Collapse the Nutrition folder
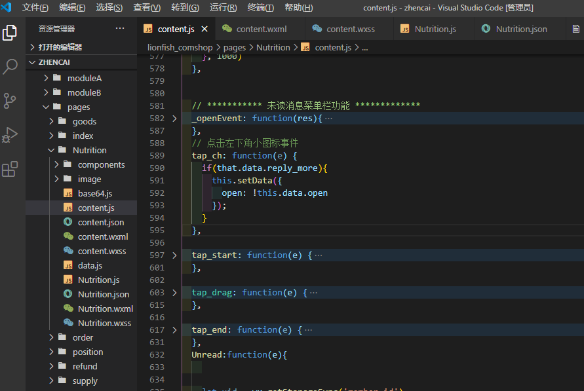 (x=51, y=150)
